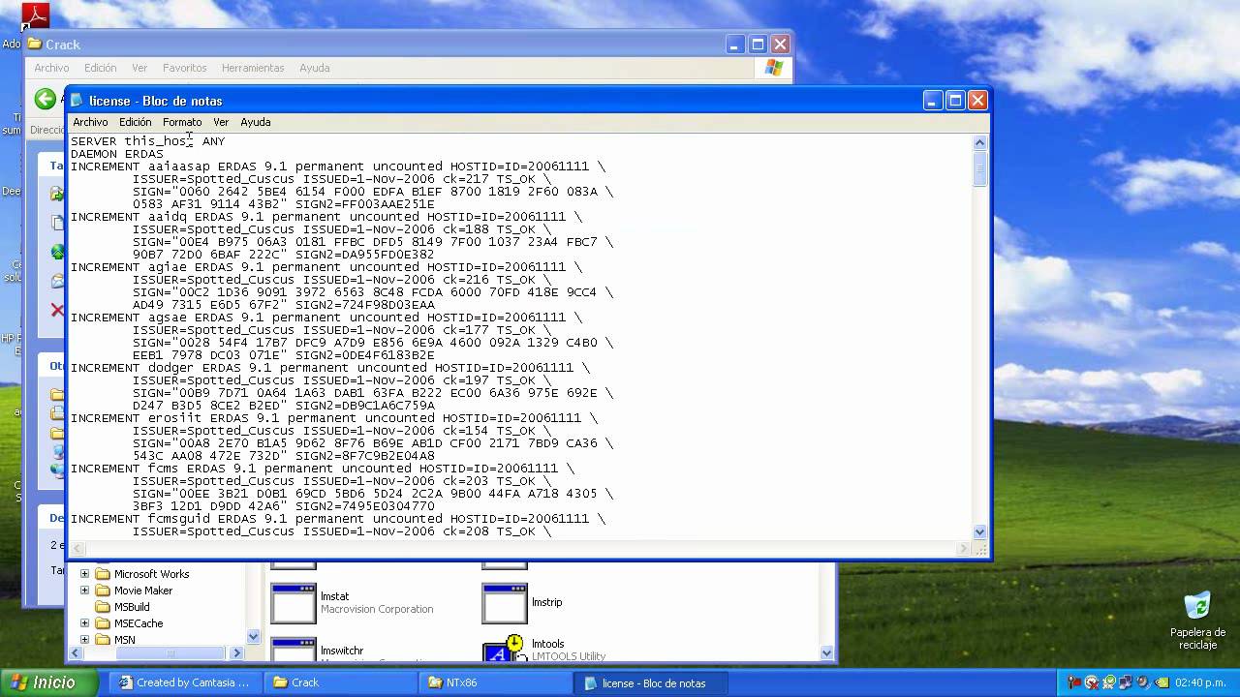Image resolution: width=1240 pixels, height=697 pixels.
Task: Select the Movie Maker tree label
Action: click(x=143, y=591)
